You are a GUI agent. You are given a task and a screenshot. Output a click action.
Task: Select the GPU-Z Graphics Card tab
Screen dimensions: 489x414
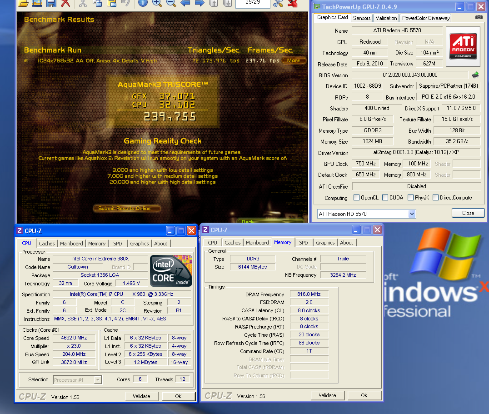click(x=333, y=17)
